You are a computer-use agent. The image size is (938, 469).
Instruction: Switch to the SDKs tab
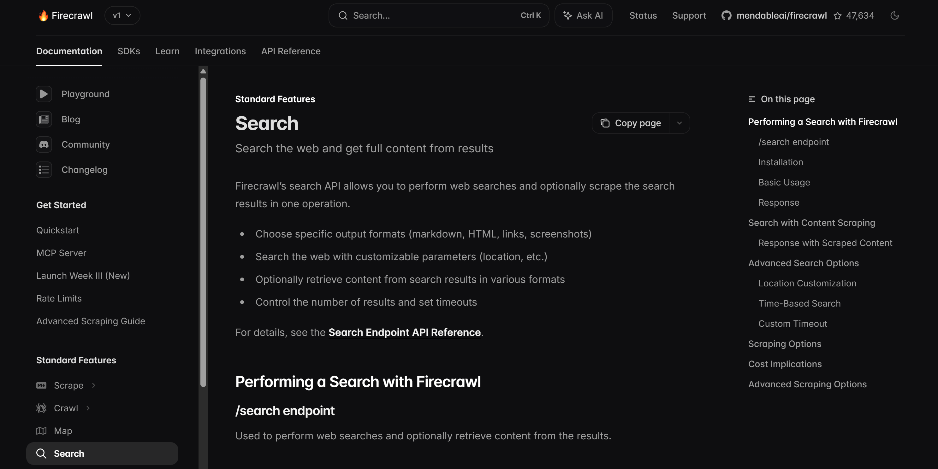click(x=128, y=51)
